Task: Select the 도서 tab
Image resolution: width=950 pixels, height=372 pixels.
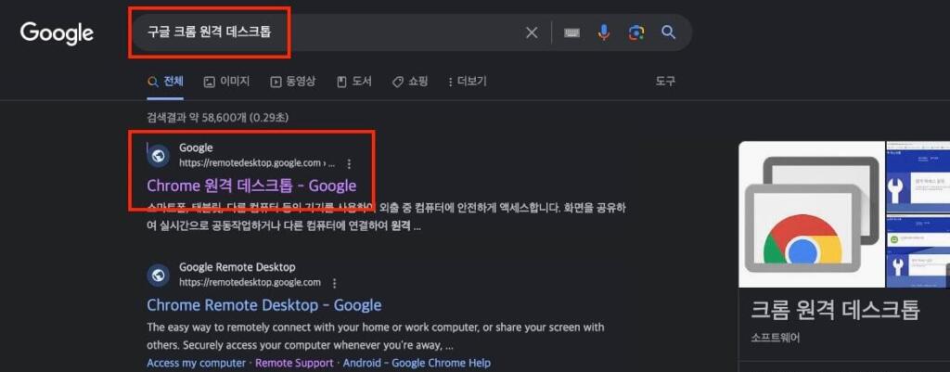Action: [x=353, y=82]
